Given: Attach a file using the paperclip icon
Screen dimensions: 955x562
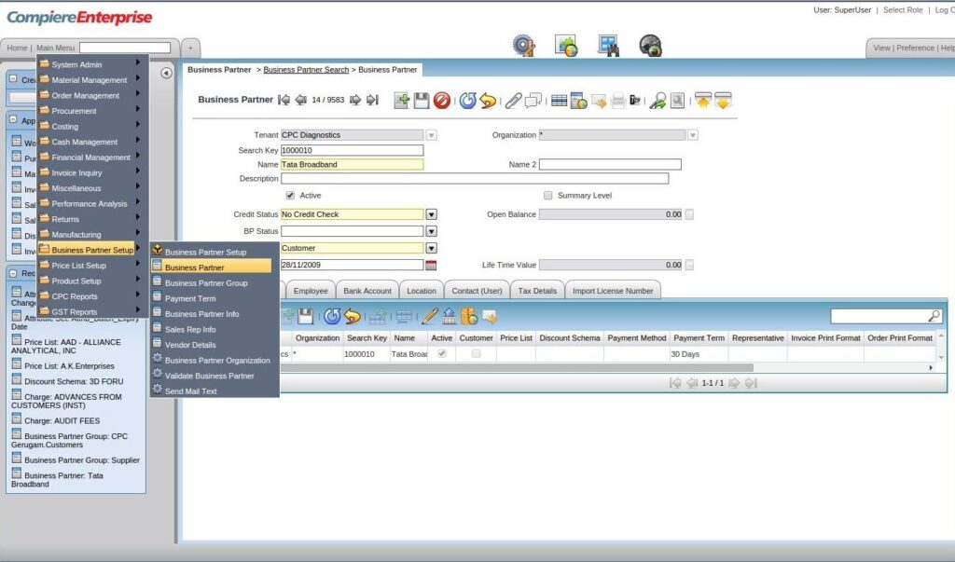Looking at the screenshot, I should [x=513, y=101].
